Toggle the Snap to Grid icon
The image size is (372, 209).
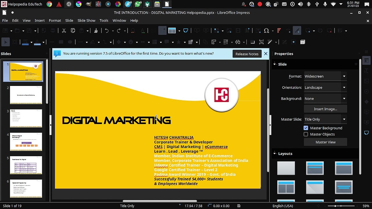click(162, 31)
